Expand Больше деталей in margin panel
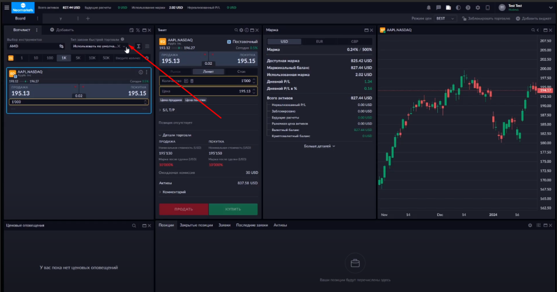This screenshot has width=557, height=292. [319, 146]
